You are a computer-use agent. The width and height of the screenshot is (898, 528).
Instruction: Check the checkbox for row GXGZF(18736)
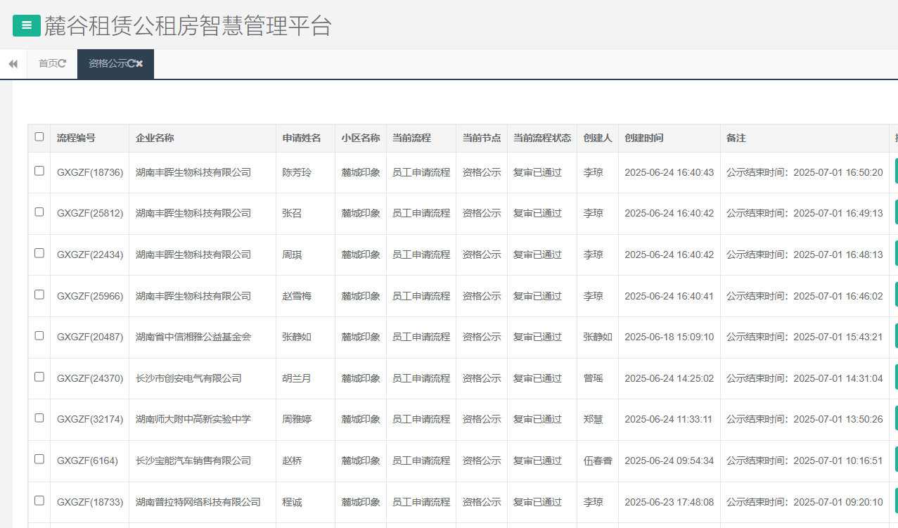pos(39,172)
